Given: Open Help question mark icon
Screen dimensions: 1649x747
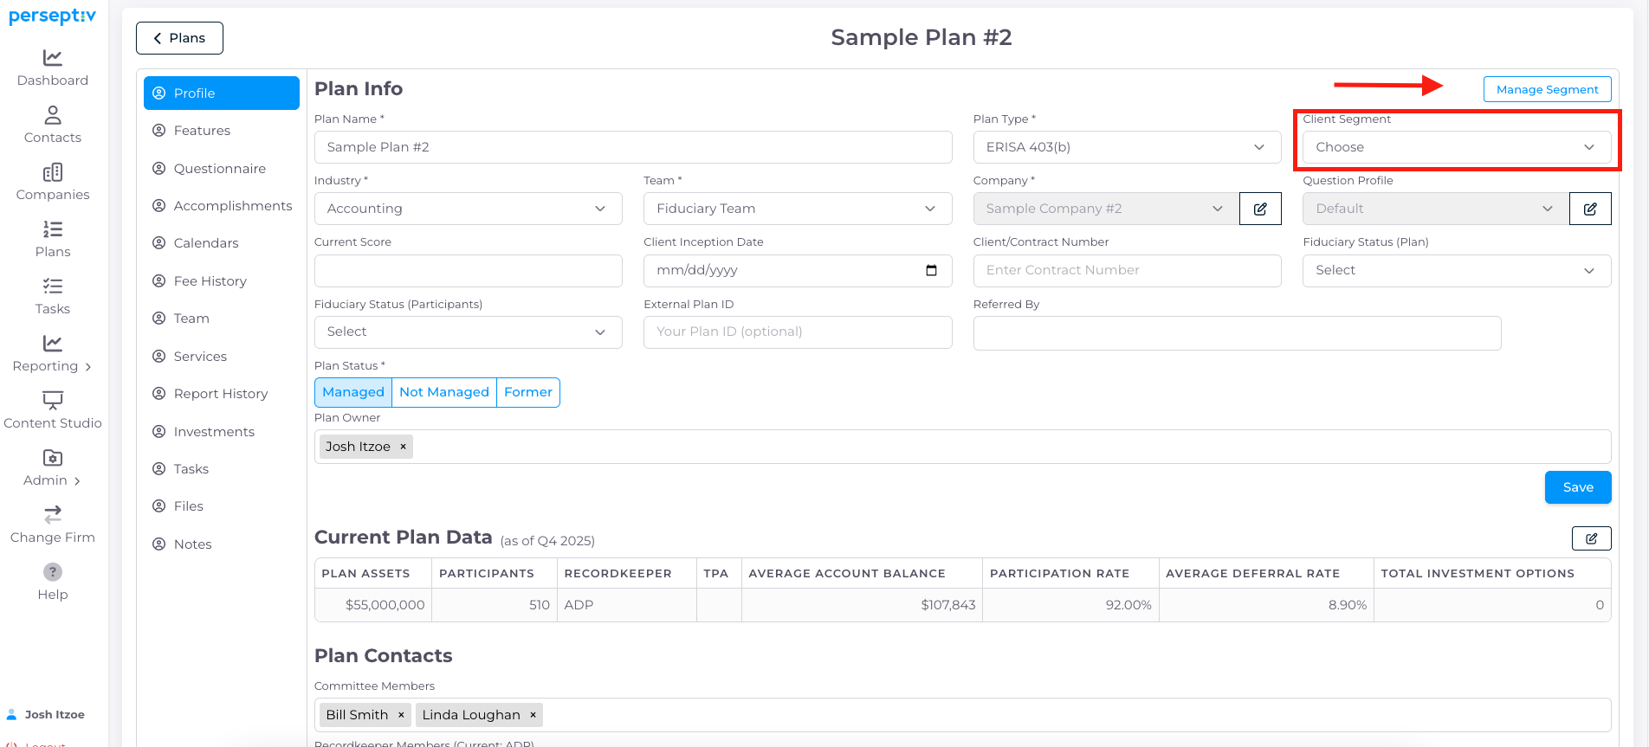Looking at the screenshot, I should click(x=53, y=572).
